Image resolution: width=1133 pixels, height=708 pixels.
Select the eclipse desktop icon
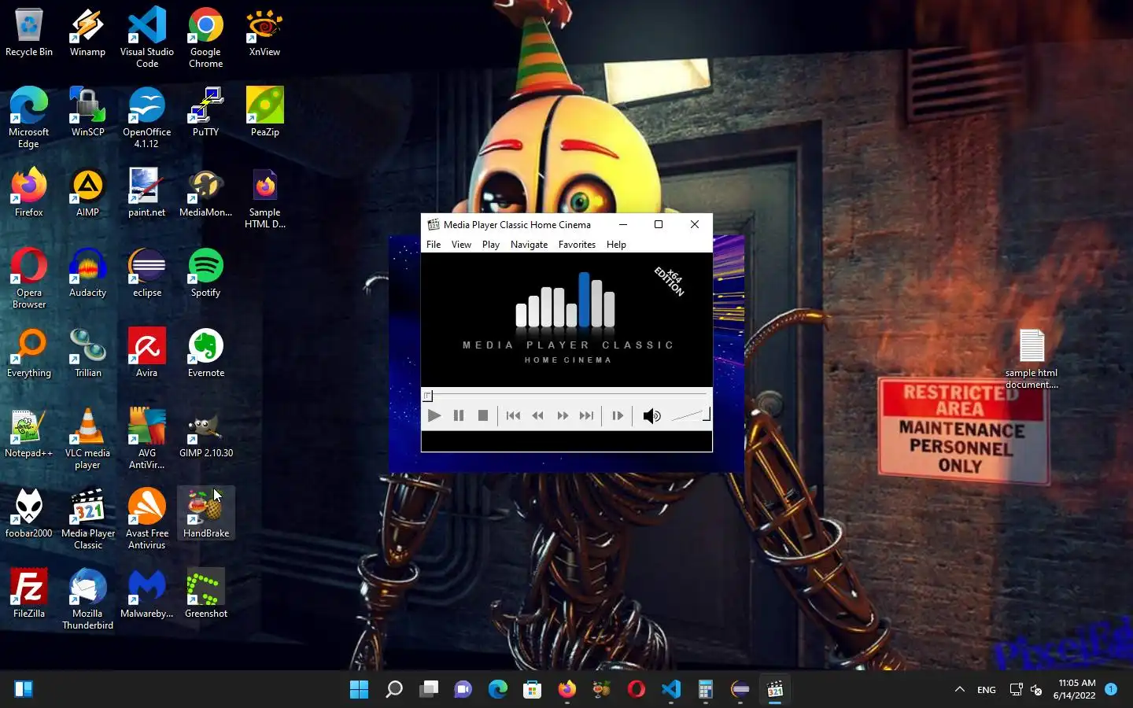pos(147,273)
